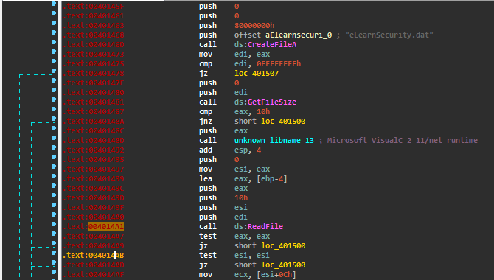This screenshot has height=280, width=494.
Task: Click loc_401500 on the jnz line
Action: point(283,122)
